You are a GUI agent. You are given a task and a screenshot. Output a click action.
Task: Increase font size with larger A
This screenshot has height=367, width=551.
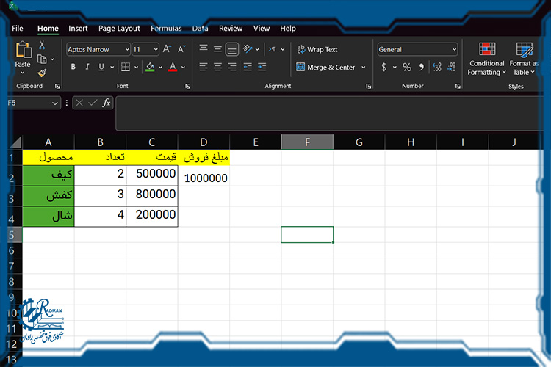pyautogui.click(x=167, y=49)
